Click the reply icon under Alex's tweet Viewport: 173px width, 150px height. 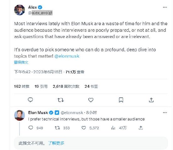30,100
